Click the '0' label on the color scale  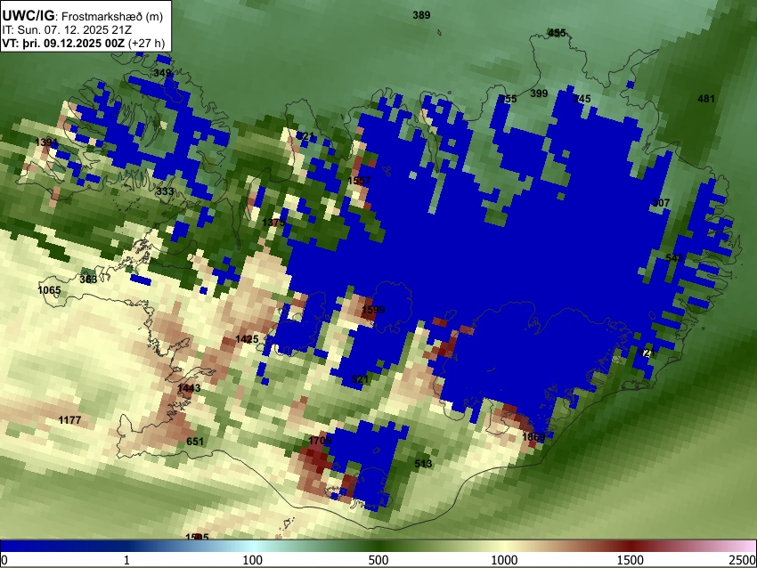4,560
